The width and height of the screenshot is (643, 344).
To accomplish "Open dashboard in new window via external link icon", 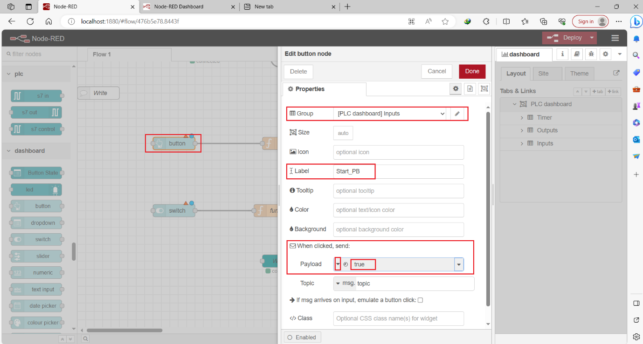I will (x=616, y=73).
